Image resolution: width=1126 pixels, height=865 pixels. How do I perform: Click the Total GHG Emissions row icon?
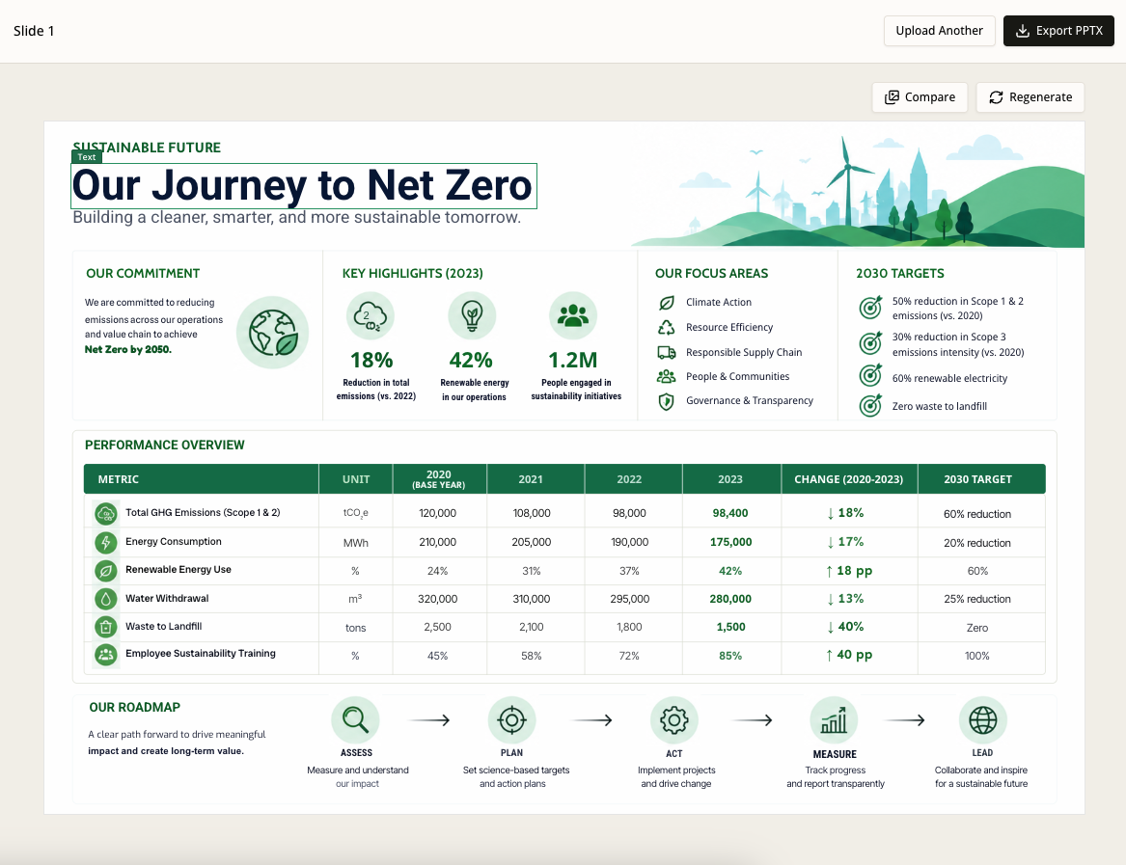click(x=106, y=514)
